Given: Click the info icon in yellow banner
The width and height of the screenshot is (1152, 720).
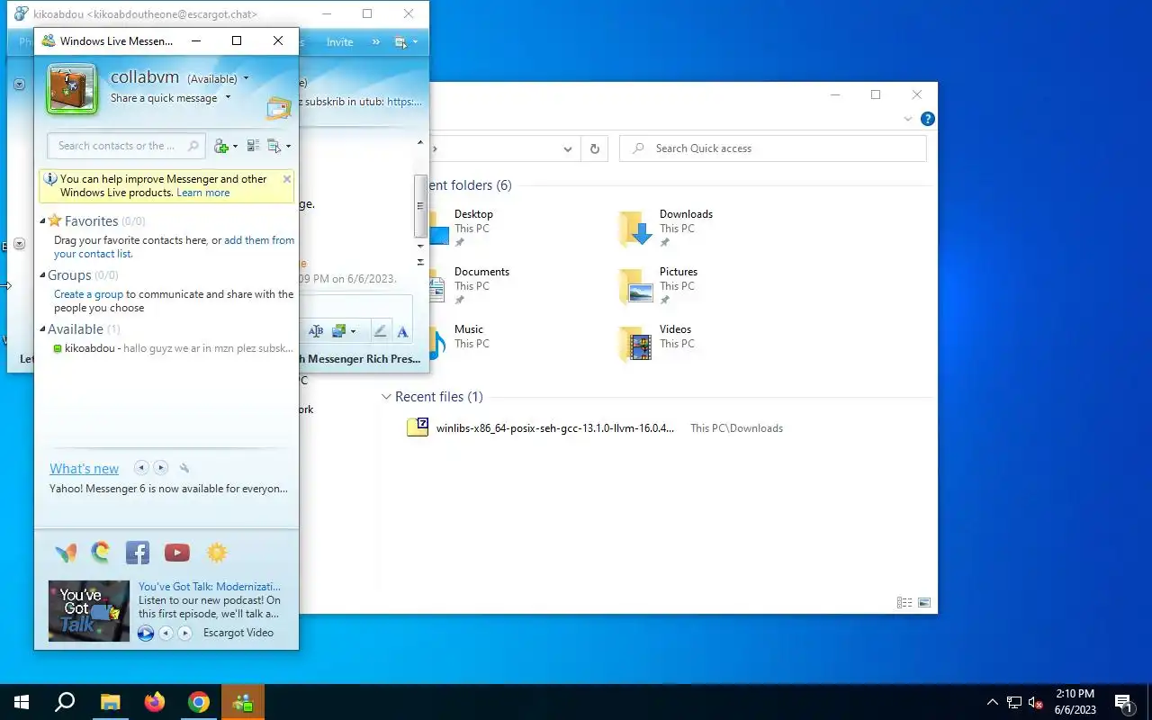Looking at the screenshot, I should tap(50, 179).
